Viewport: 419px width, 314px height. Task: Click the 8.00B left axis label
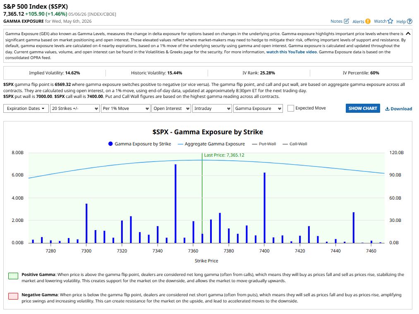[18, 152]
